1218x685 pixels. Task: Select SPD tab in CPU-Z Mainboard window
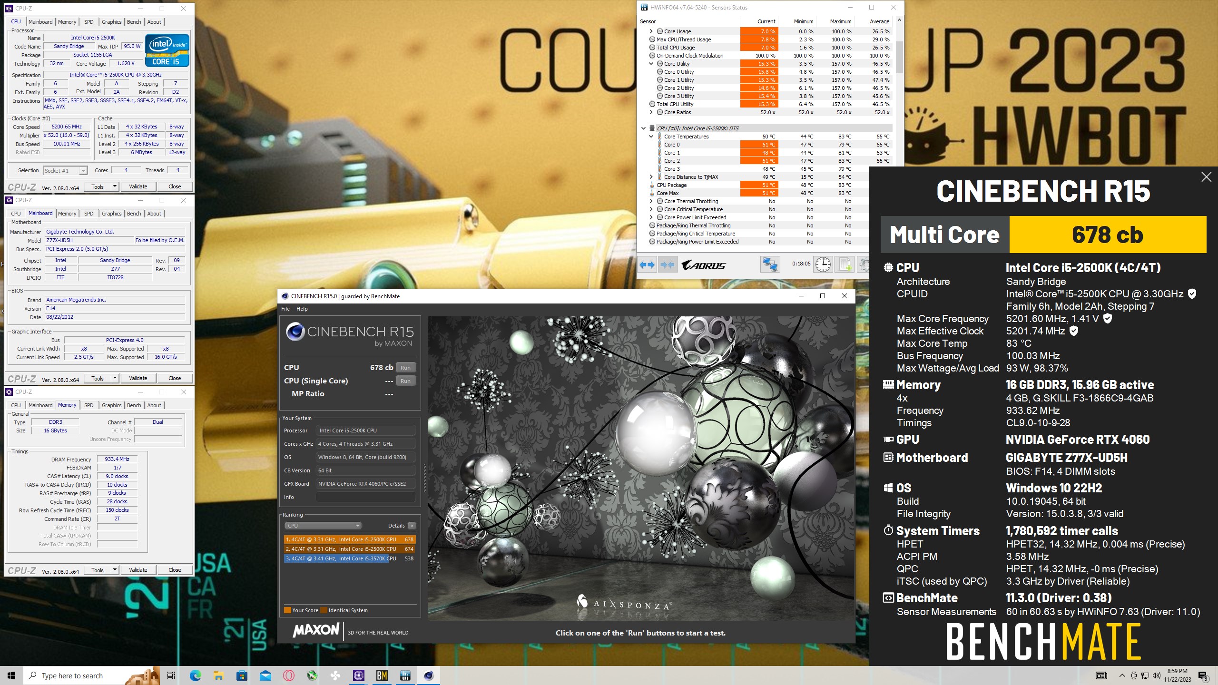89,214
